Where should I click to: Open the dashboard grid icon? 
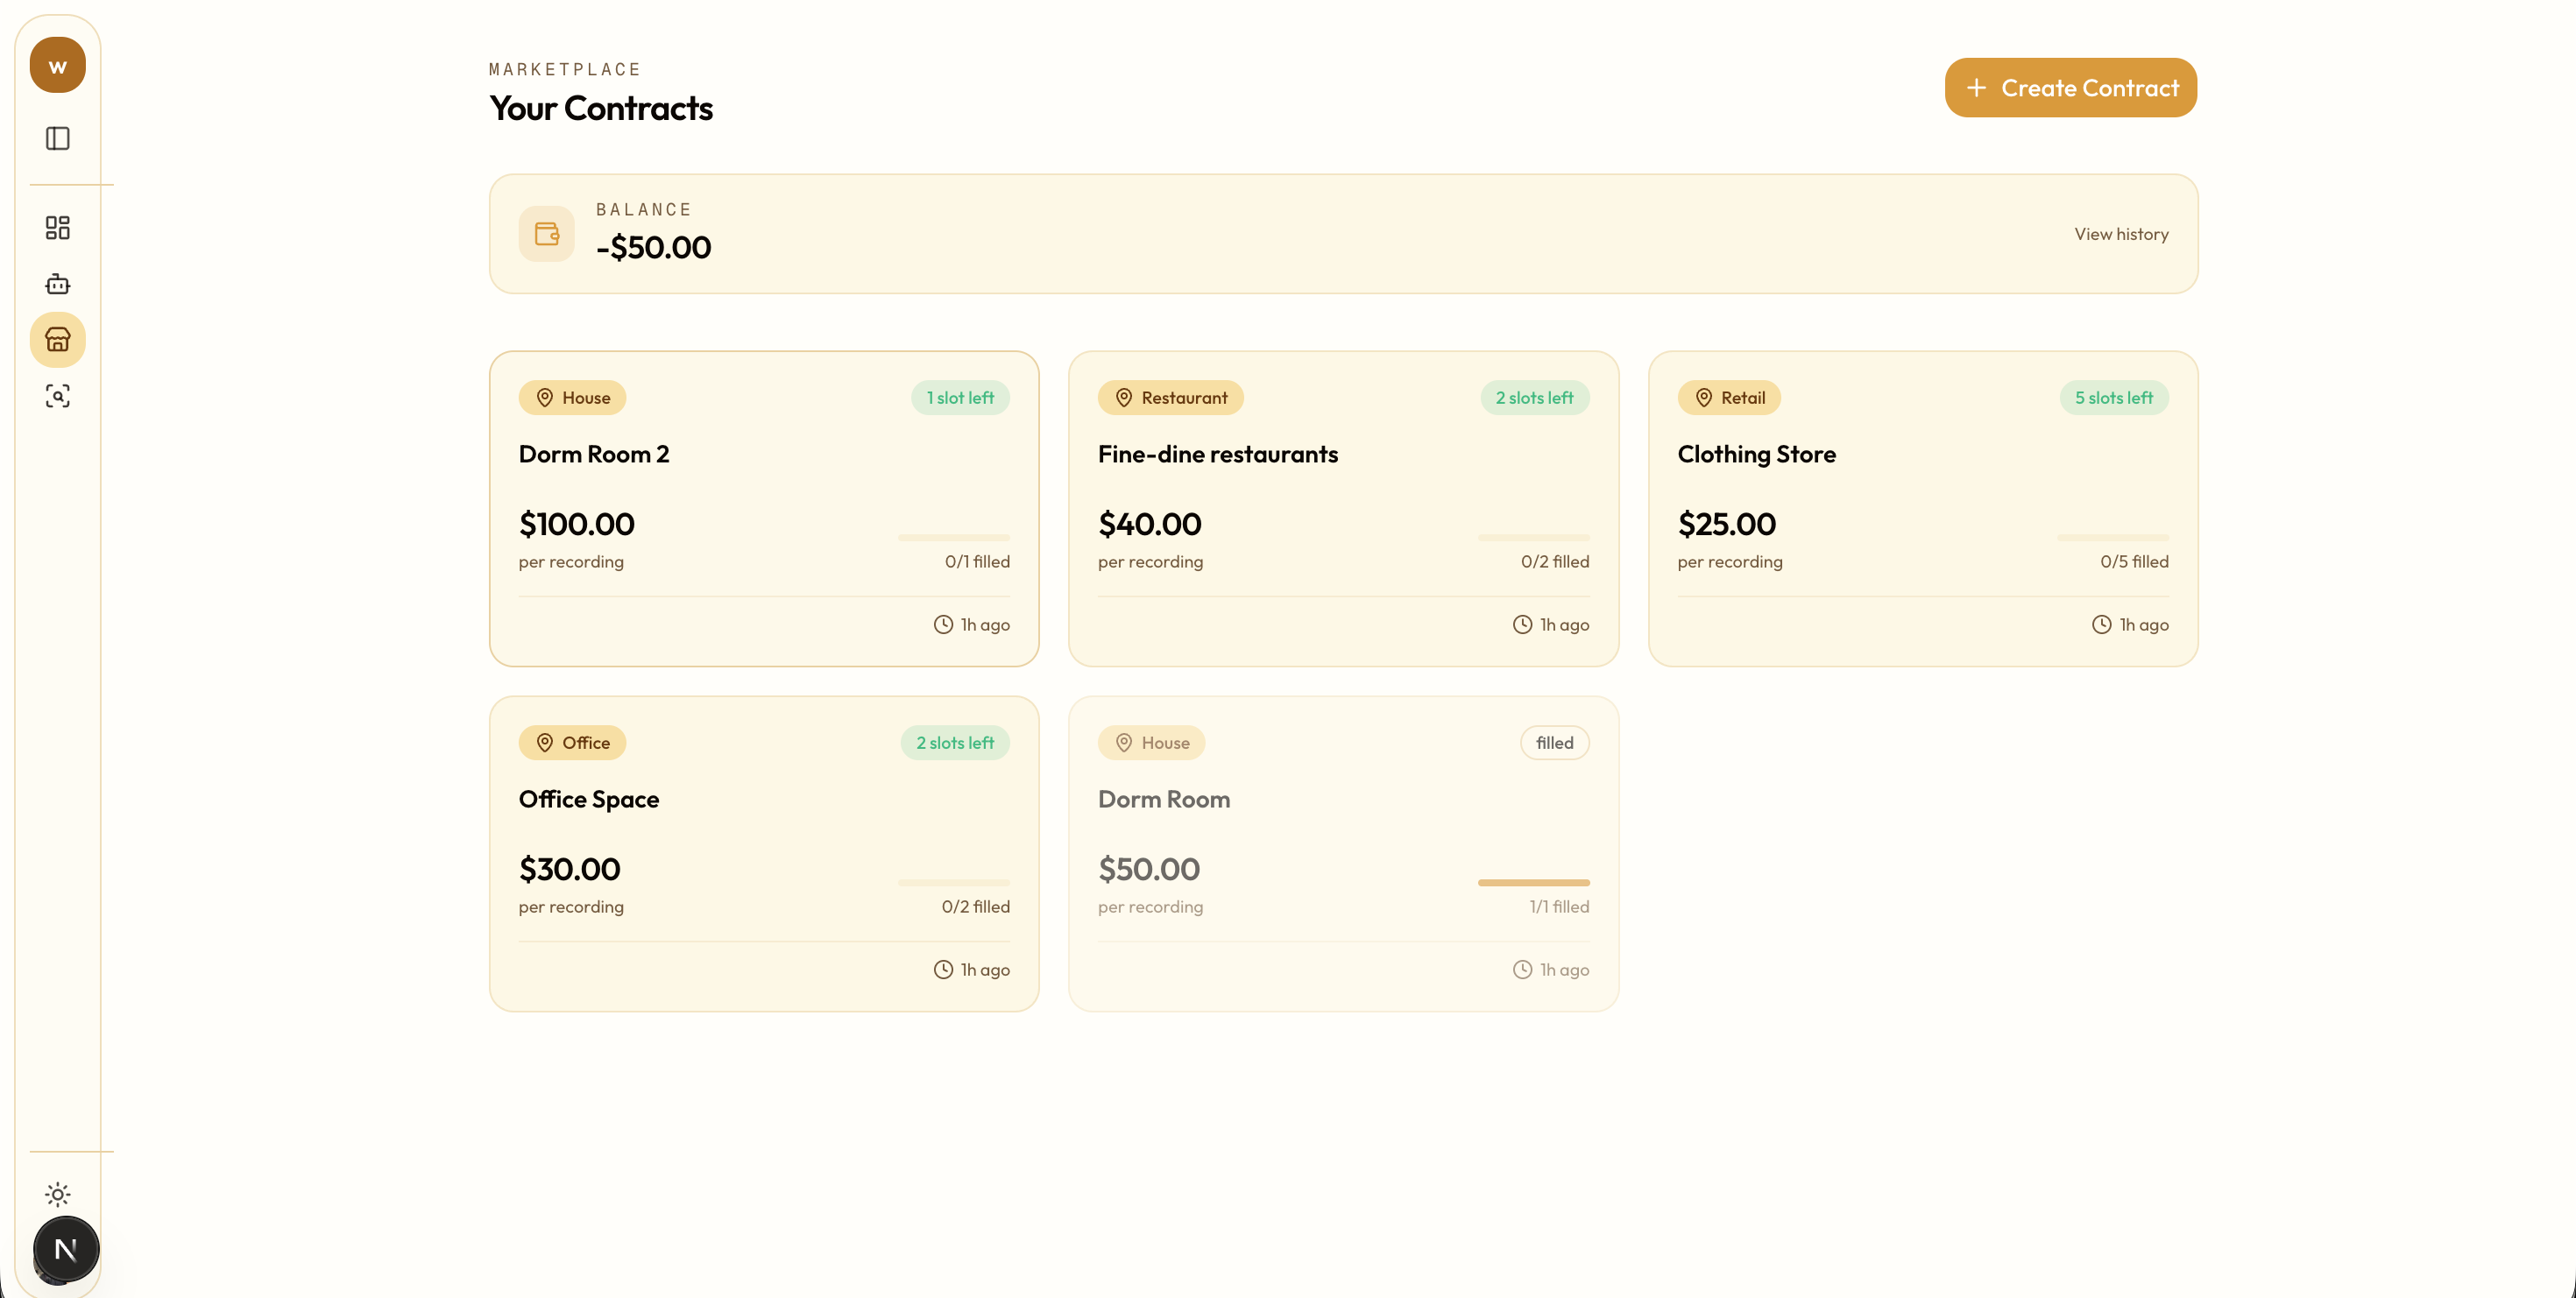click(x=57, y=228)
